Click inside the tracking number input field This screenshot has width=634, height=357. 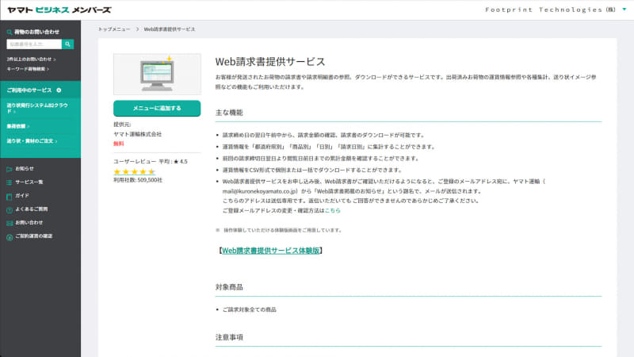[x=34, y=44]
